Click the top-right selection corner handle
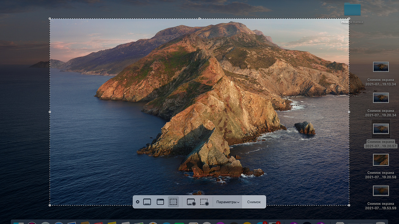Image resolution: width=399 pixels, height=224 pixels. point(349,18)
